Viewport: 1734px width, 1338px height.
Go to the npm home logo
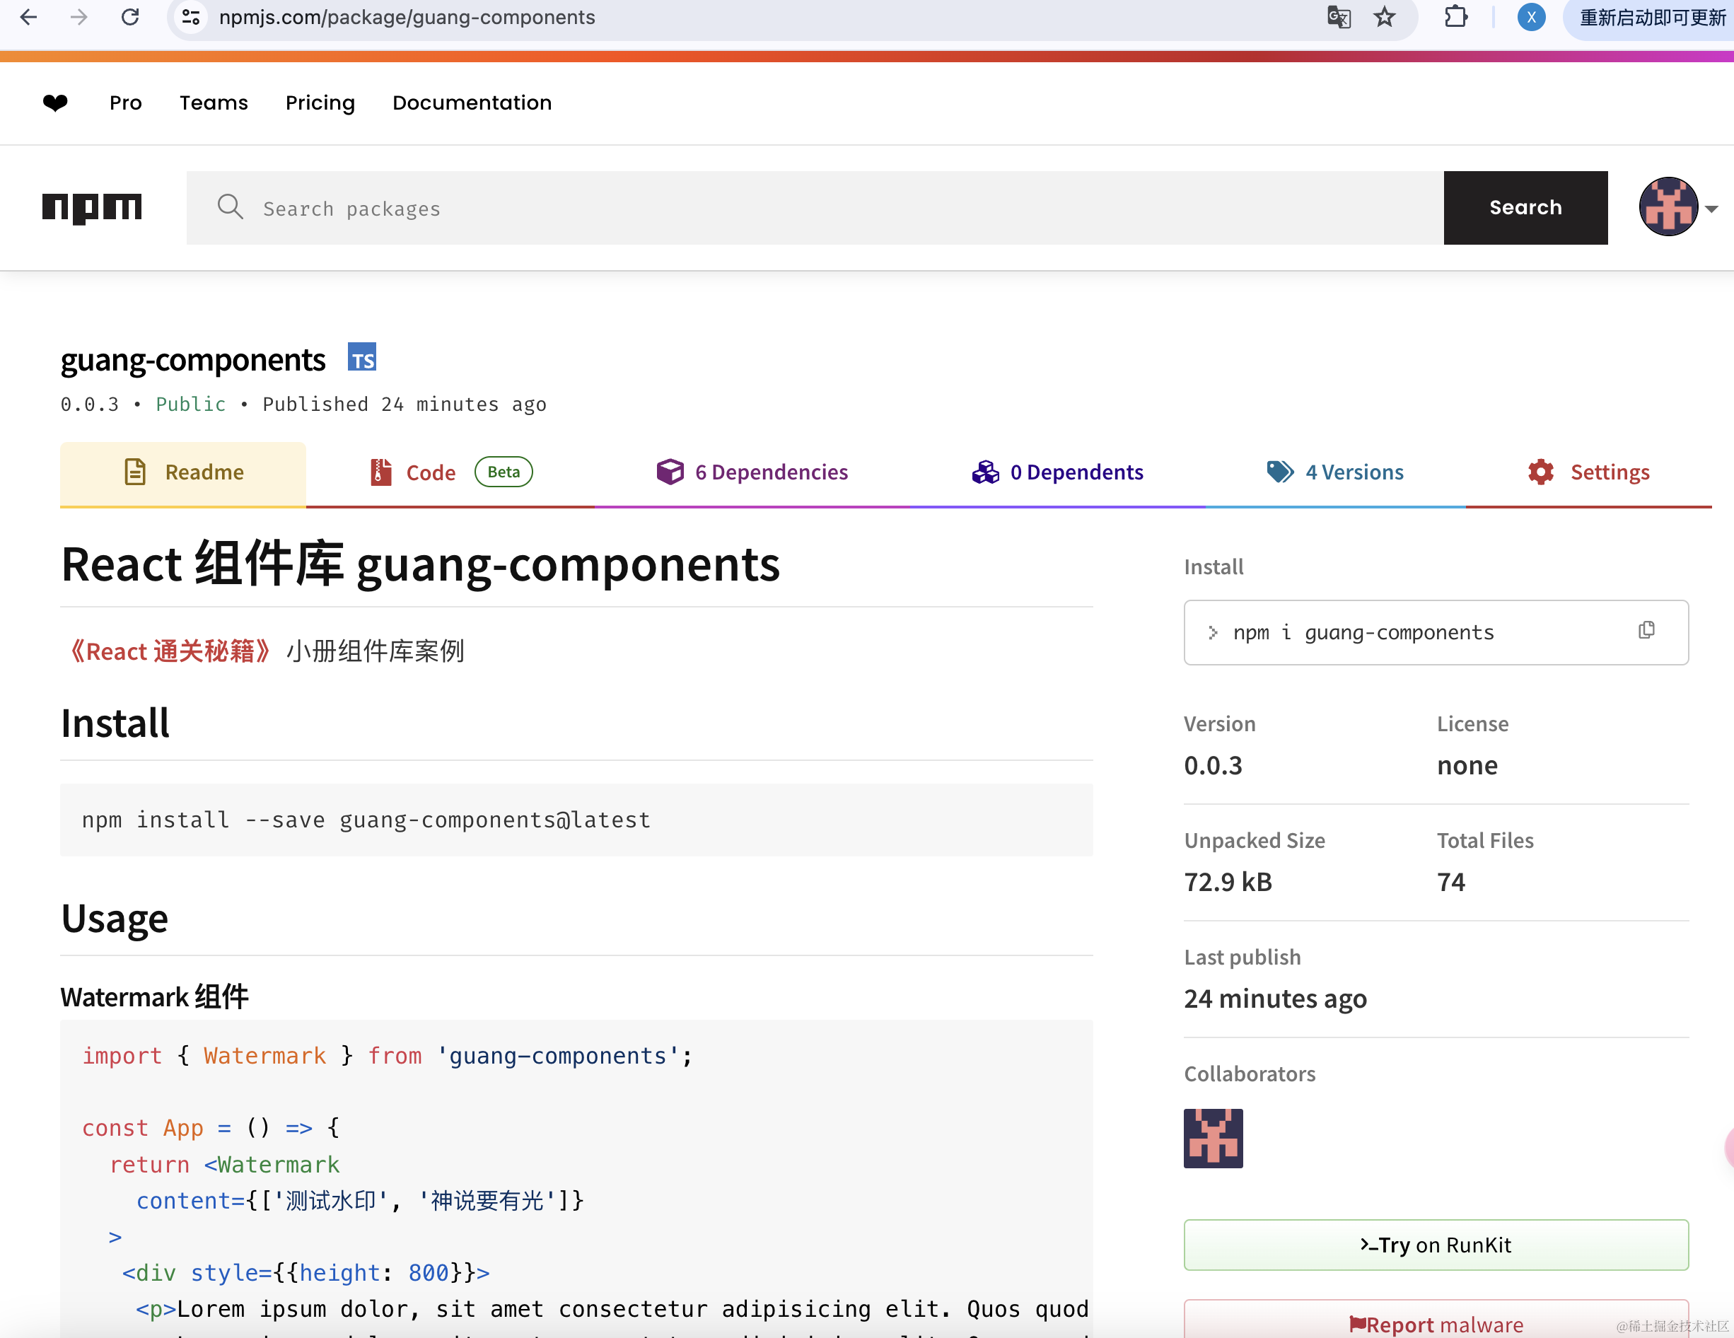coord(92,208)
